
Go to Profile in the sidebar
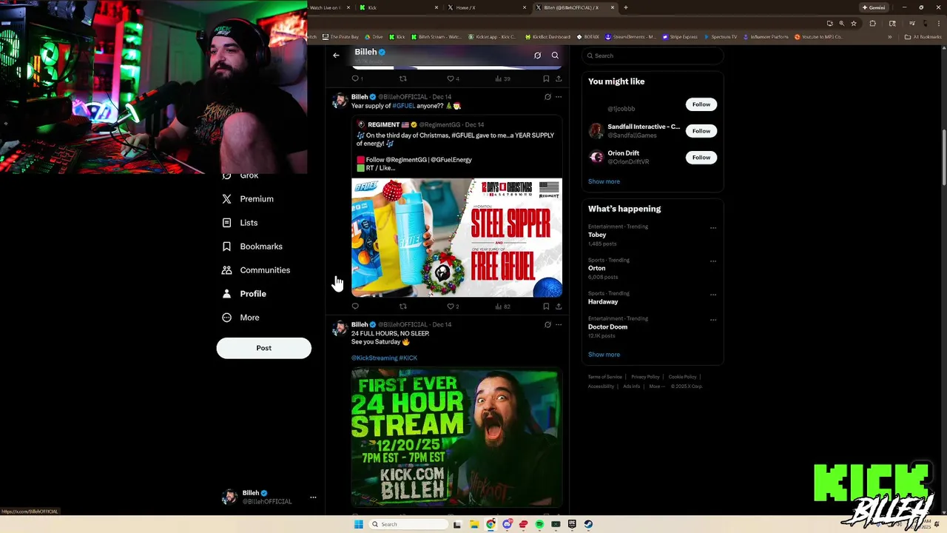244,294
